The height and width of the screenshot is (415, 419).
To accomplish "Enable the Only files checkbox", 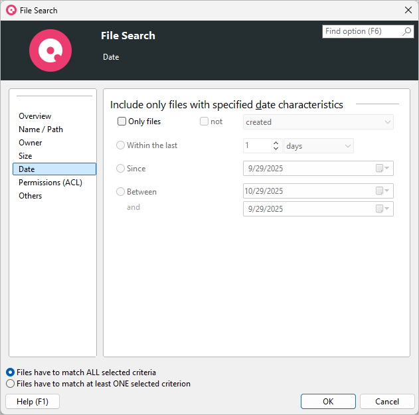I will click(x=122, y=122).
